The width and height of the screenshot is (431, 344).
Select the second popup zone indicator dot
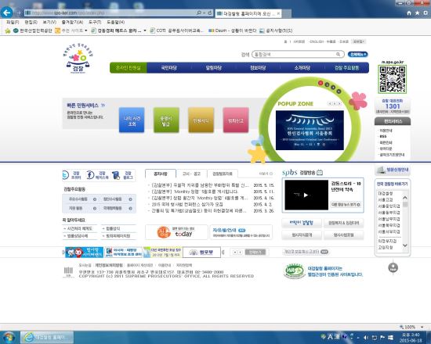pos(327,84)
